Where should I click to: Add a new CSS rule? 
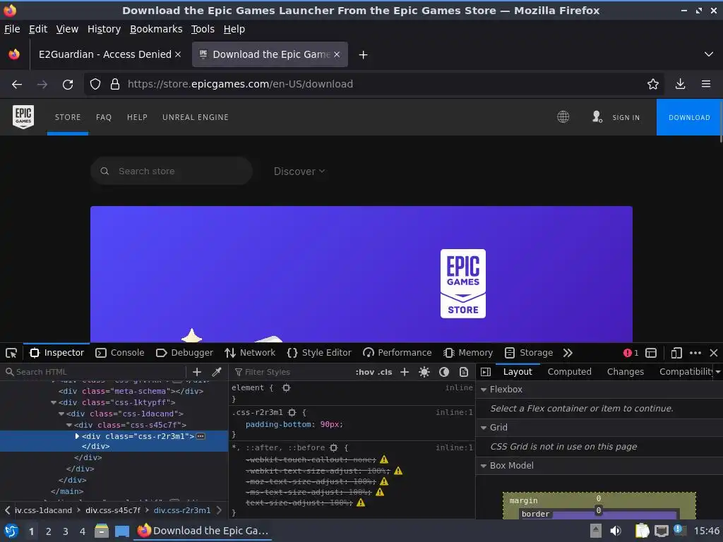click(x=405, y=372)
